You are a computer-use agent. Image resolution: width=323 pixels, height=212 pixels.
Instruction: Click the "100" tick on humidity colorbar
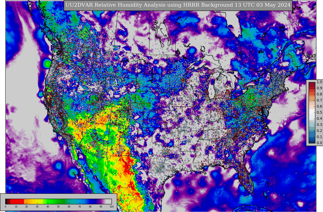tap(112, 207)
